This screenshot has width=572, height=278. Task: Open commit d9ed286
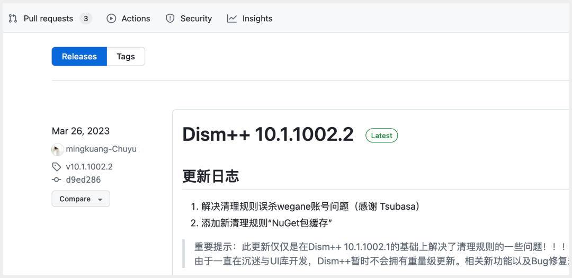tap(83, 180)
